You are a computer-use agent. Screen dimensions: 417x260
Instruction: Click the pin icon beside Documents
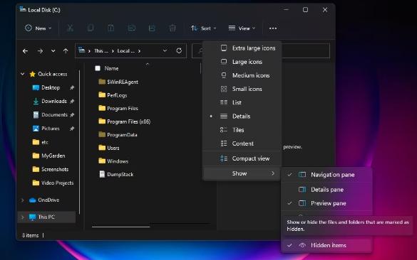pyautogui.click(x=72, y=115)
